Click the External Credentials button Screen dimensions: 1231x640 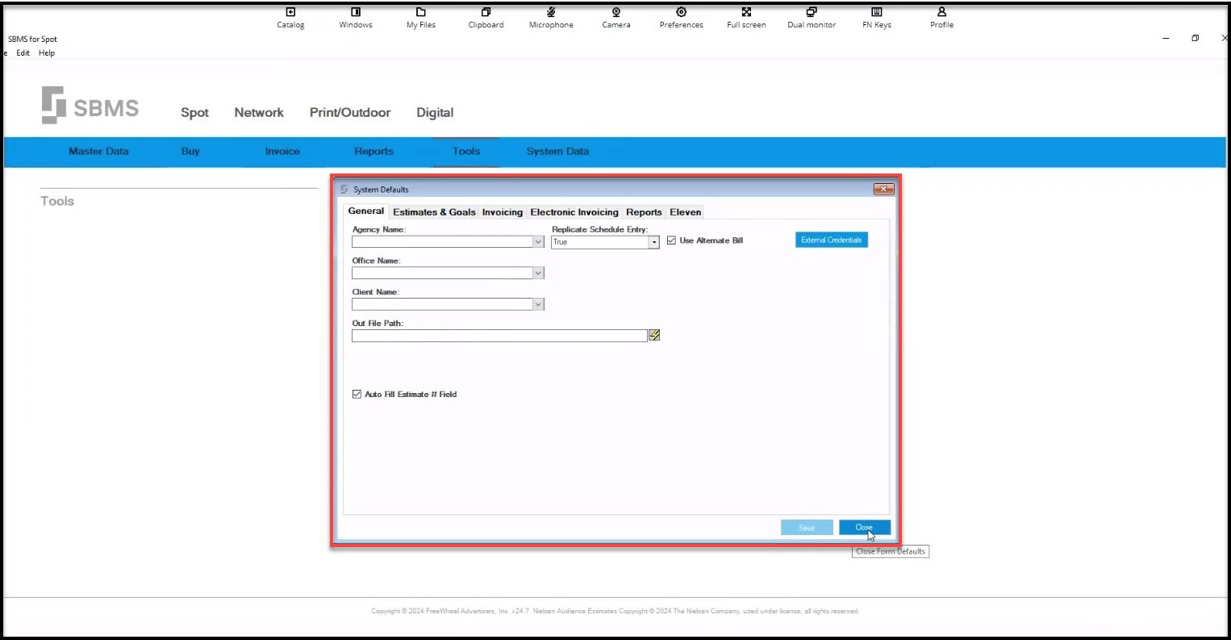pos(832,240)
